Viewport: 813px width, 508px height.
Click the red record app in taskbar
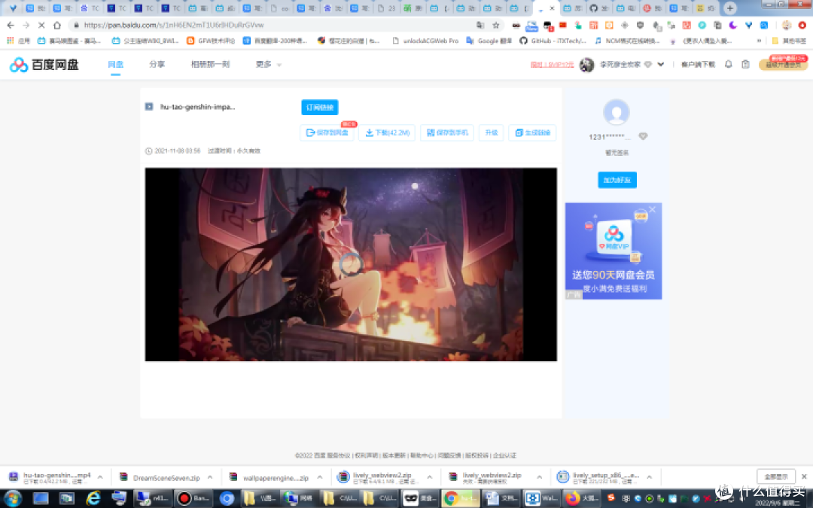coord(194,499)
